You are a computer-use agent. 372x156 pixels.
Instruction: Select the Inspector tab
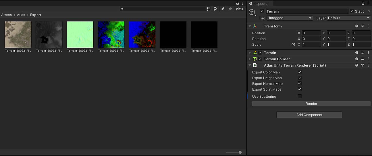pos(260,4)
